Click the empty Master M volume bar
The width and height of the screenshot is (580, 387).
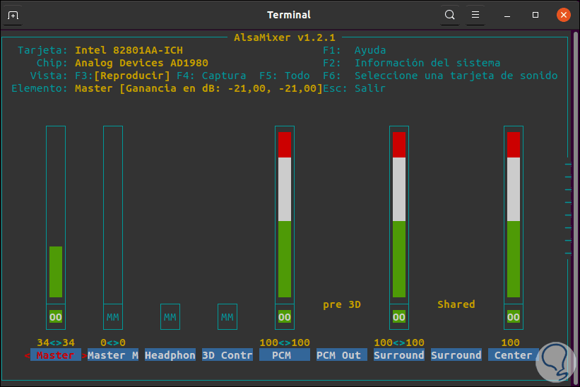point(113,215)
